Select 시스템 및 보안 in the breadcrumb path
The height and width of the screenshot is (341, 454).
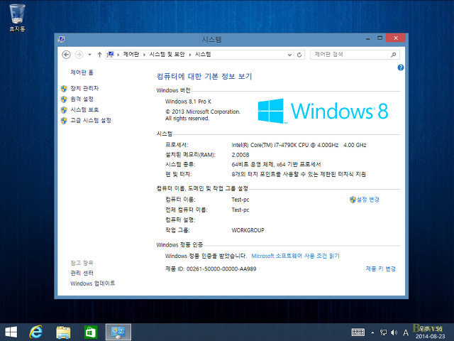click(x=167, y=54)
